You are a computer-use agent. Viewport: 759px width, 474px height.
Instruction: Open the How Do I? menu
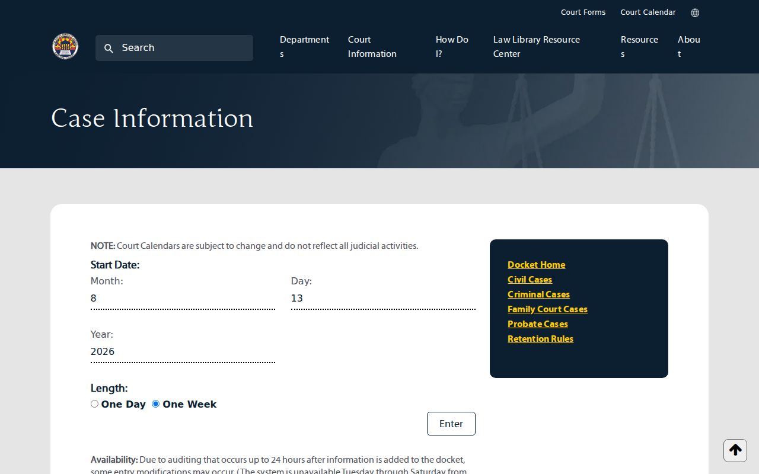point(452,47)
